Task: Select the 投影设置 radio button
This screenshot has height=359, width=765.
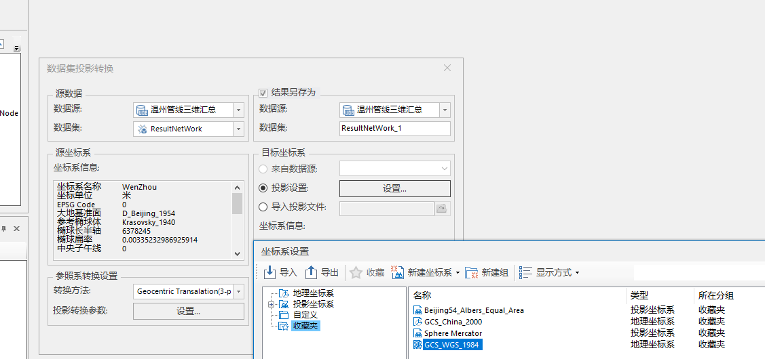Action: click(263, 188)
